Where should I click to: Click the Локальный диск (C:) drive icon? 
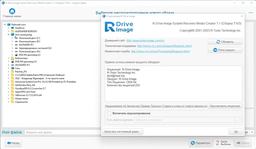click(16, 38)
